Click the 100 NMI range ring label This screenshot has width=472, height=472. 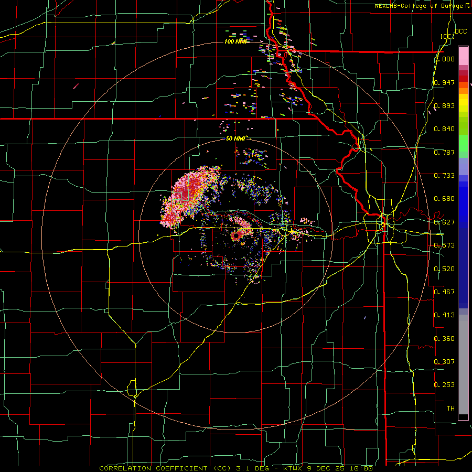point(235,41)
